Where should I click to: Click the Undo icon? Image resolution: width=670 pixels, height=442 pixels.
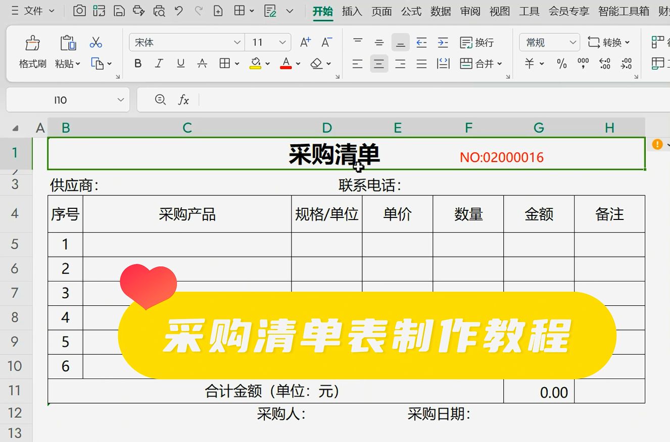coord(179,12)
